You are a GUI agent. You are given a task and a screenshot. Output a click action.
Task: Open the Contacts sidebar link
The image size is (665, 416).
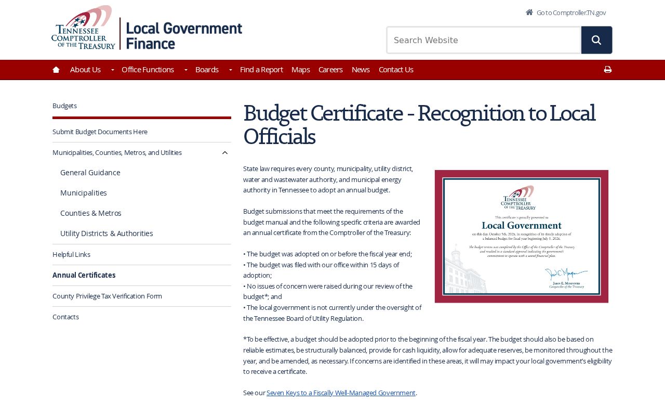pyautogui.click(x=65, y=317)
